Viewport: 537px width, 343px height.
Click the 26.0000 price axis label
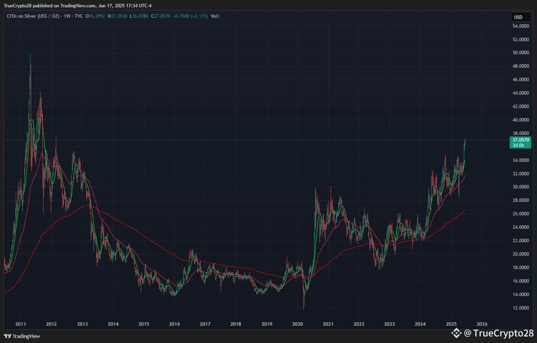tap(520, 214)
